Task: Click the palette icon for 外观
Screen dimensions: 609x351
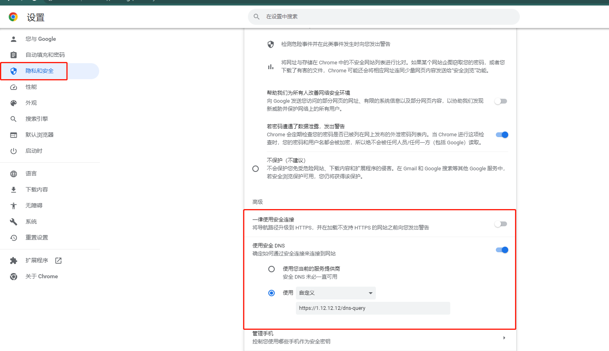Action: (14, 103)
